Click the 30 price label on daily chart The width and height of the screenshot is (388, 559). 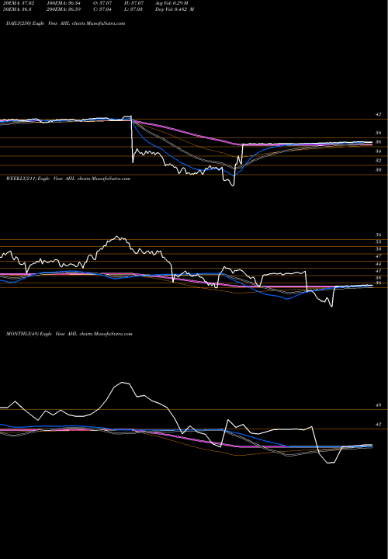(x=378, y=170)
